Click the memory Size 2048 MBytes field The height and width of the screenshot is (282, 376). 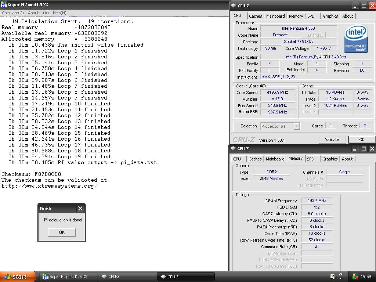pyautogui.click(x=271, y=178)
